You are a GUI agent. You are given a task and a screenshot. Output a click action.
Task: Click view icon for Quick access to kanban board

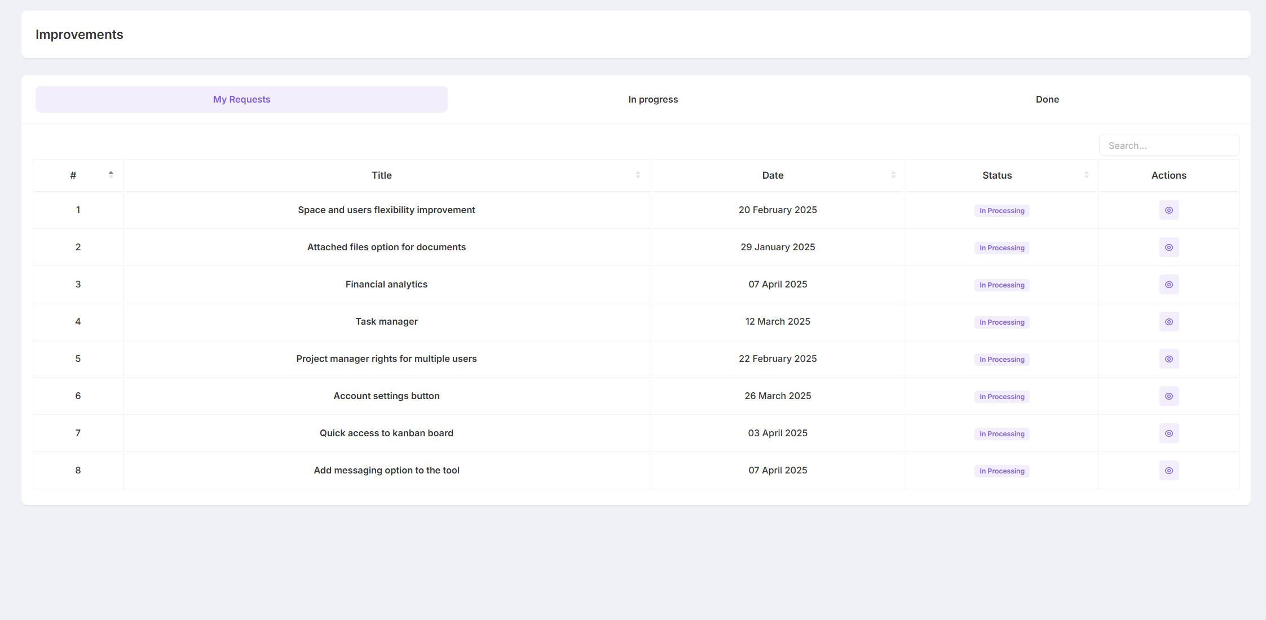1168,433
